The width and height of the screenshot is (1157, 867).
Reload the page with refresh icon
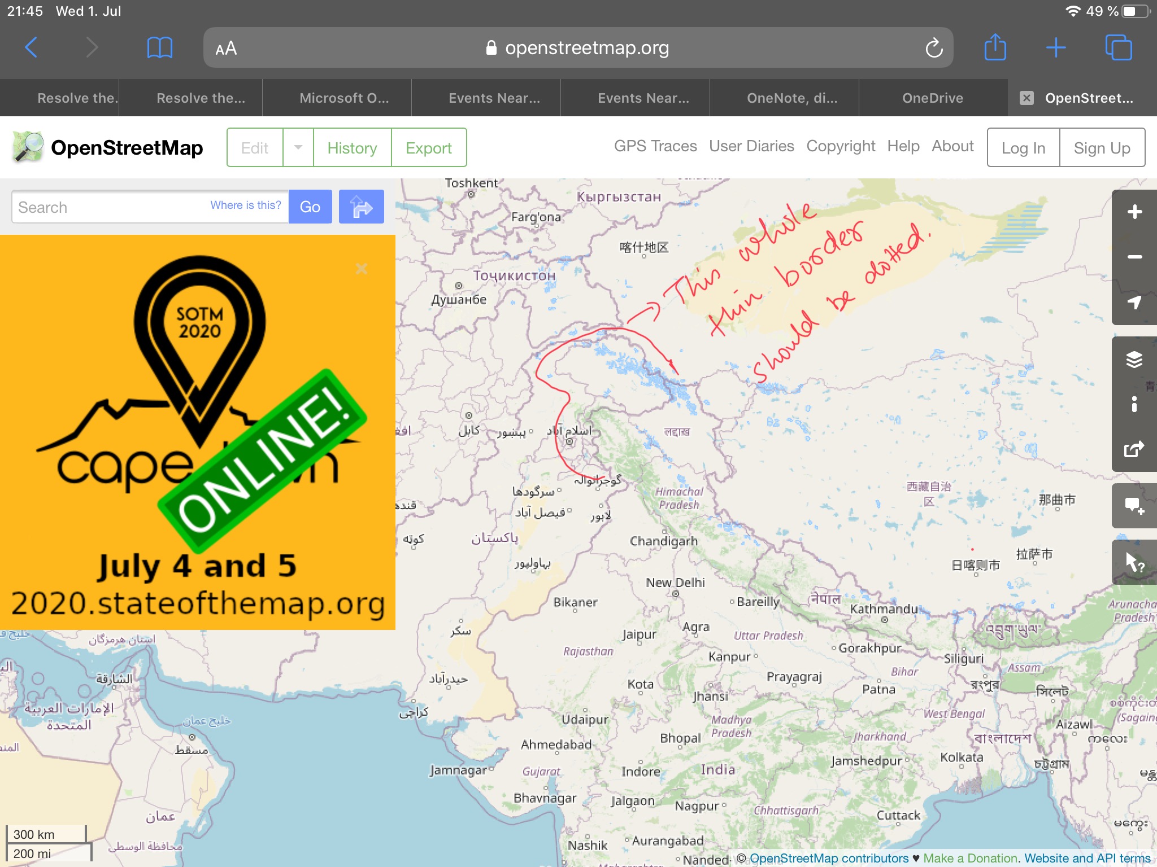coord(934,48)
